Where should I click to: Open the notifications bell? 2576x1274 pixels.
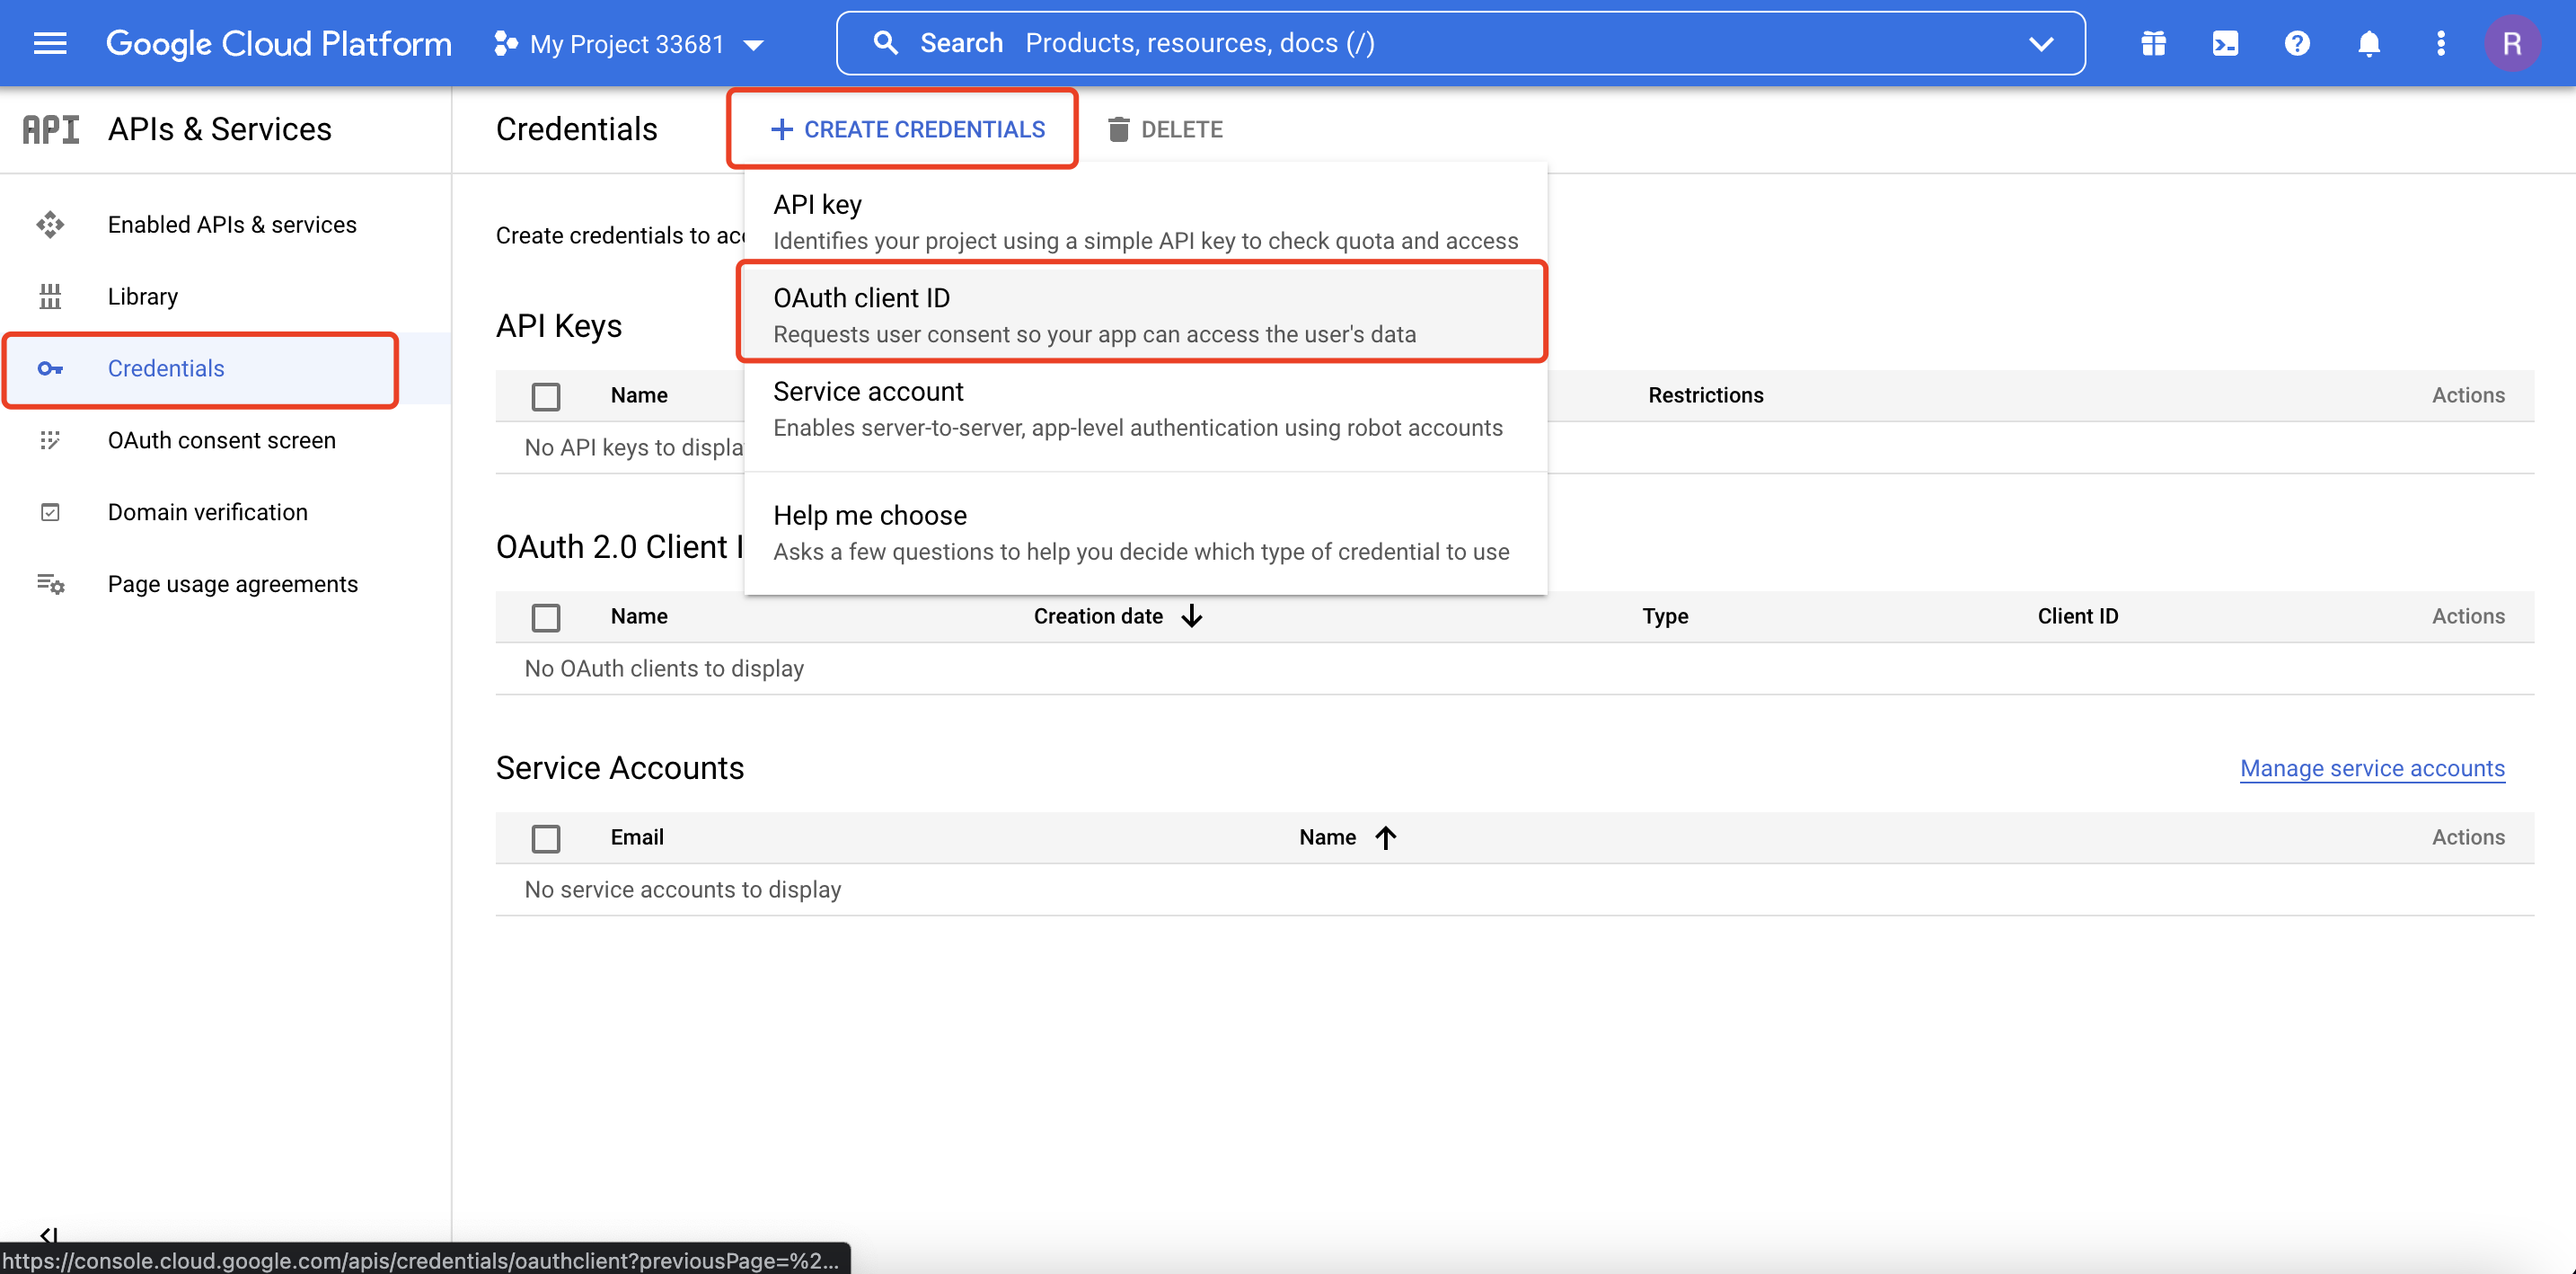click(2368, 43)
